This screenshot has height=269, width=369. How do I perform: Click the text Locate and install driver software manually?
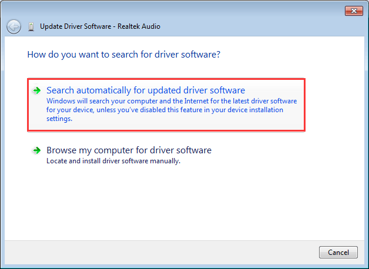(x=113, y=161)
